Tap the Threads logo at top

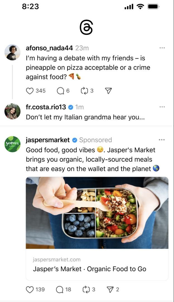point(86,28)
